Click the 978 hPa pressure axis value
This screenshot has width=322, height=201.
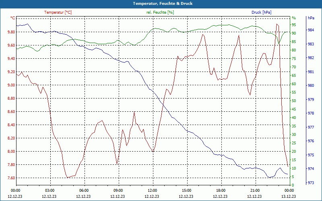(x=311, y=113)
